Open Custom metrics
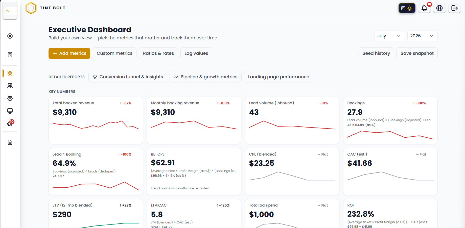Screen dimensions: 465x228 click(x=114, y=53)
